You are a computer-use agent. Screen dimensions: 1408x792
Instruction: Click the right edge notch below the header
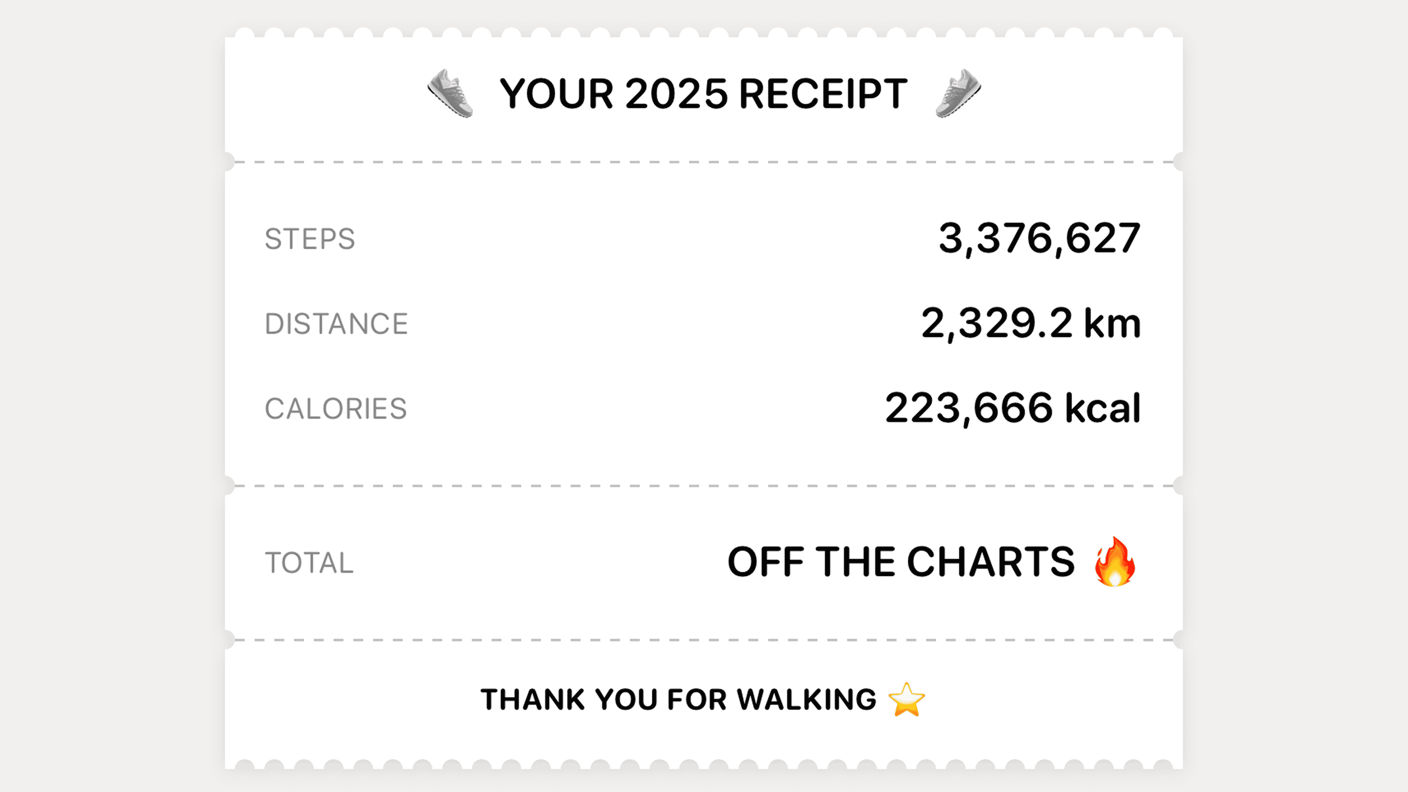tap(1180, 162)
